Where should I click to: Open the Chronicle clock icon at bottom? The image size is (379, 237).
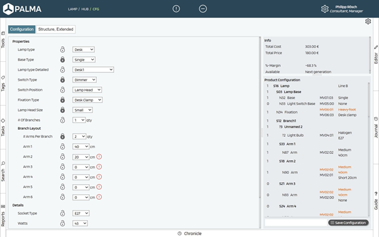point(179,234)
